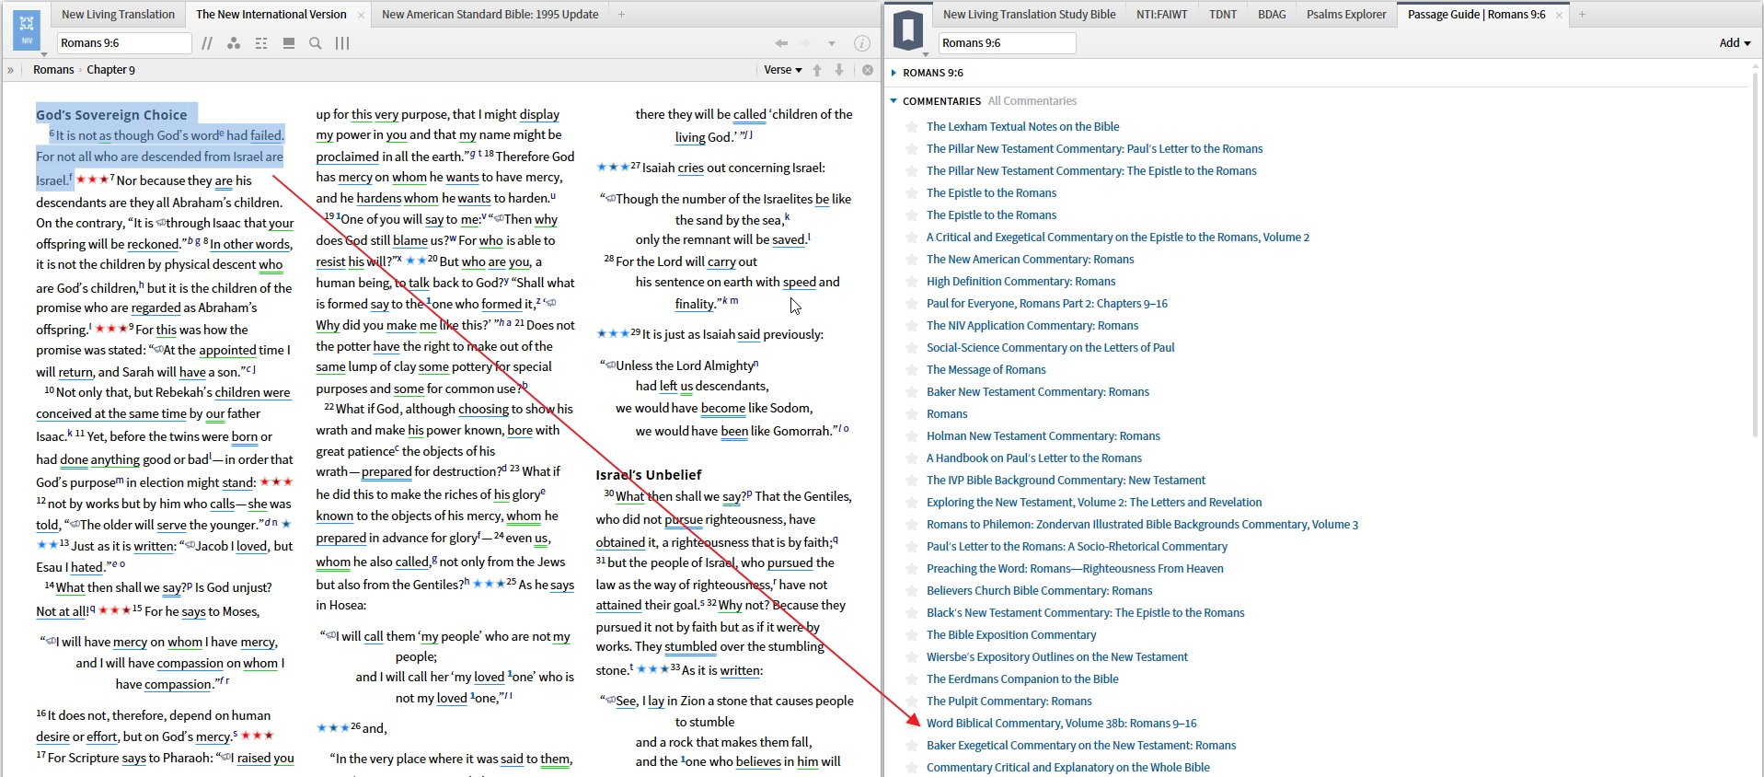Open the navigation history dropdown arrow
1764x777 pixels.
(x=831, y=43)
